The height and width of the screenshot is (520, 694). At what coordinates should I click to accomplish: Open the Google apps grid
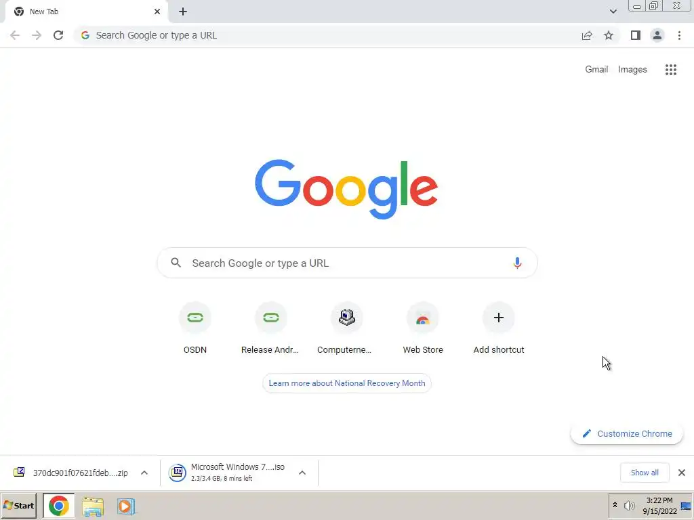[x=671, y=70]
